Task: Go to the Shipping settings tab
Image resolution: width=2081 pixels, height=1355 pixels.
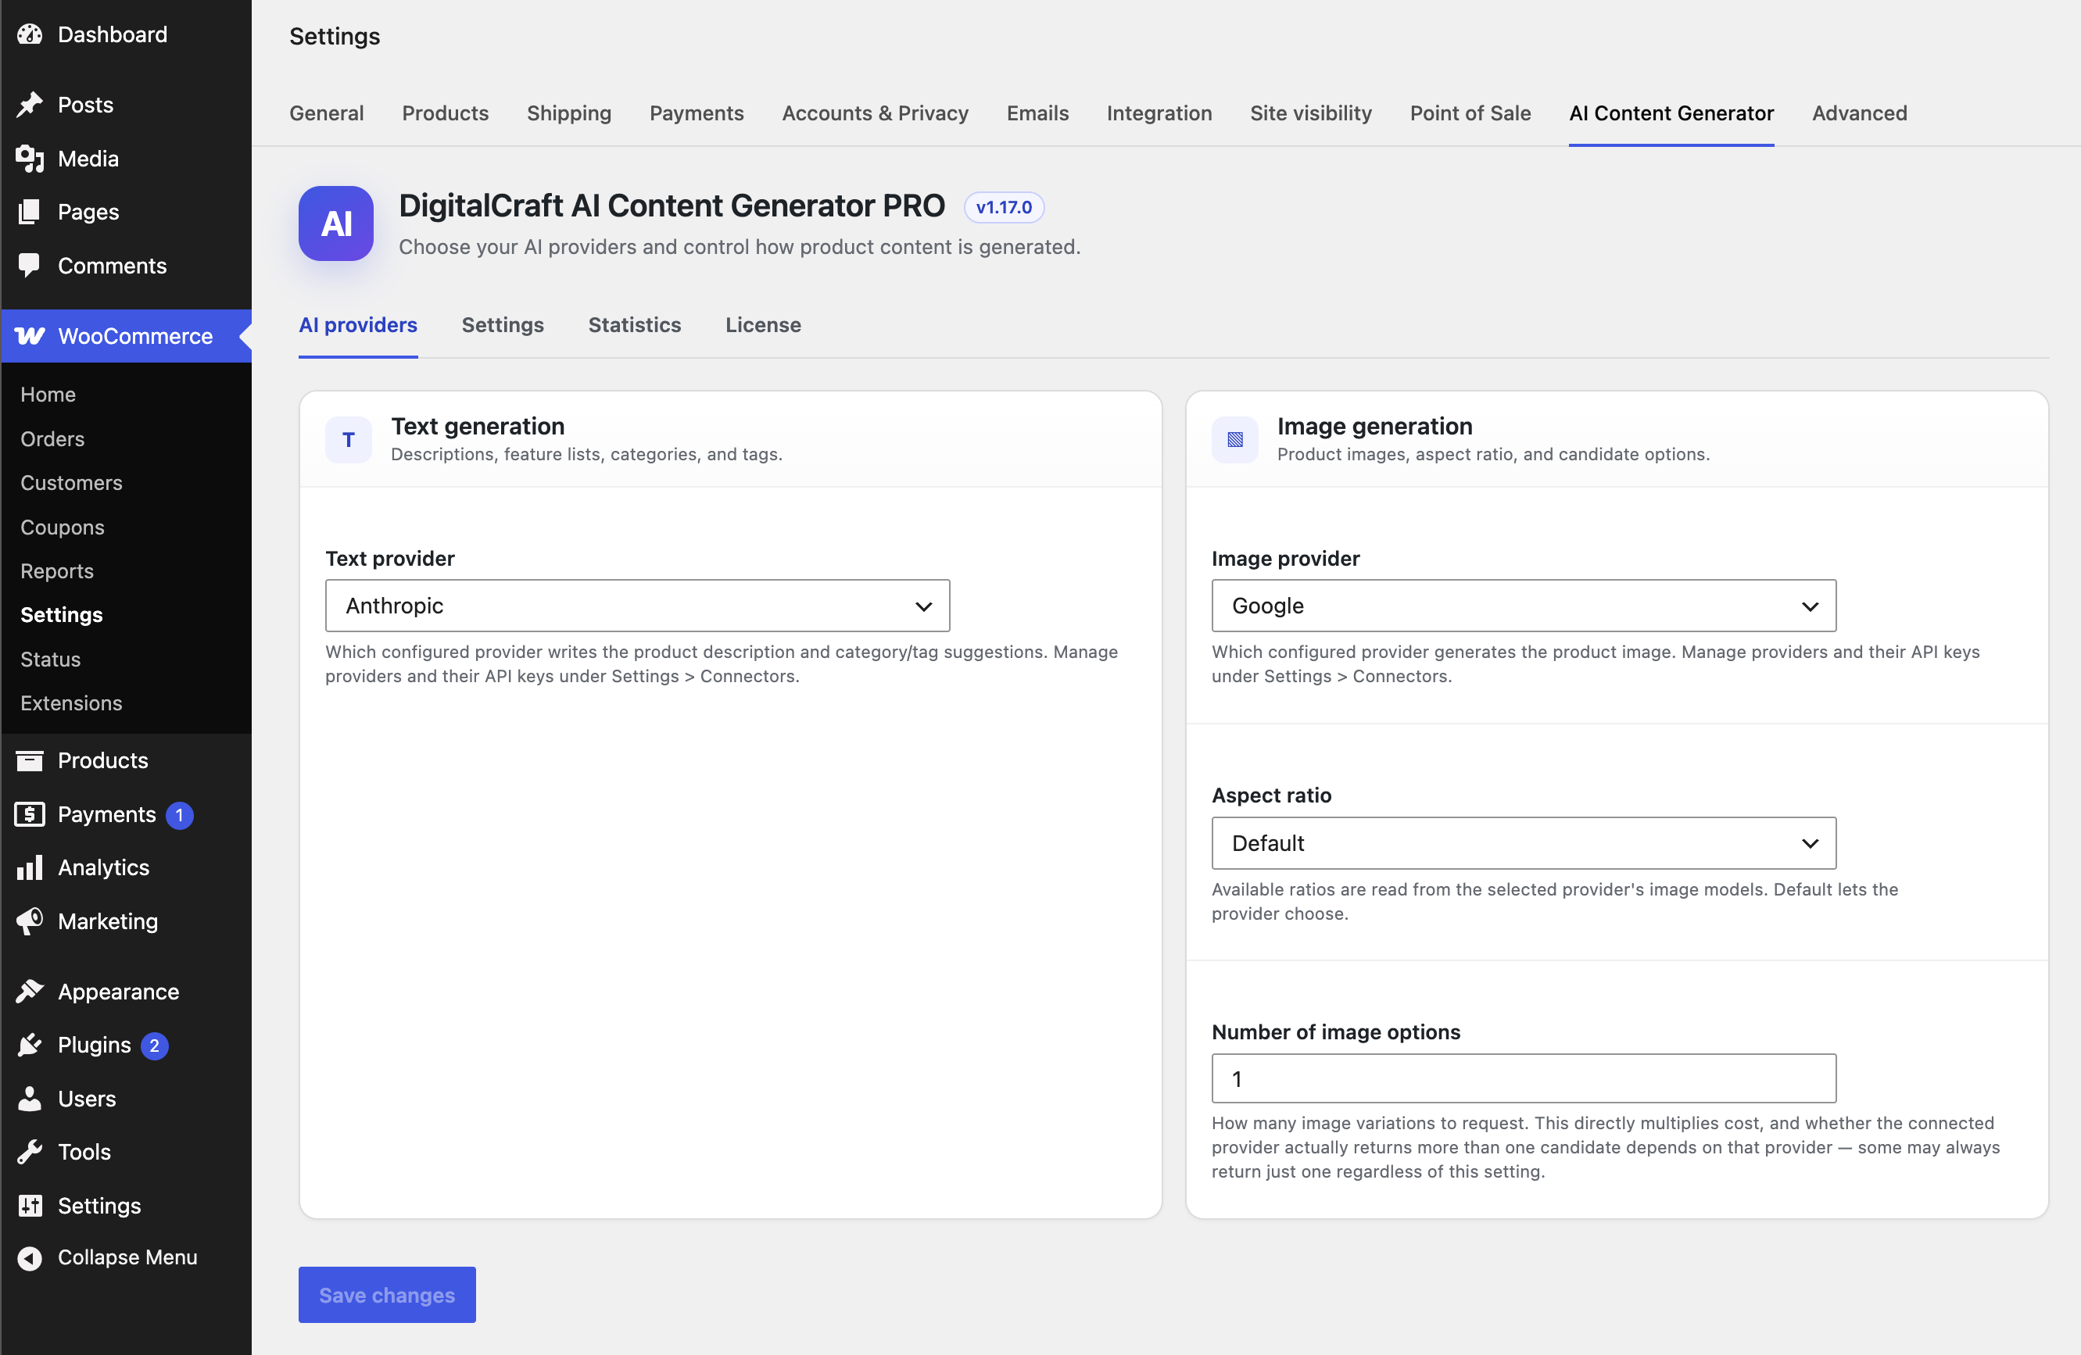Action: [x=569, y=113]
